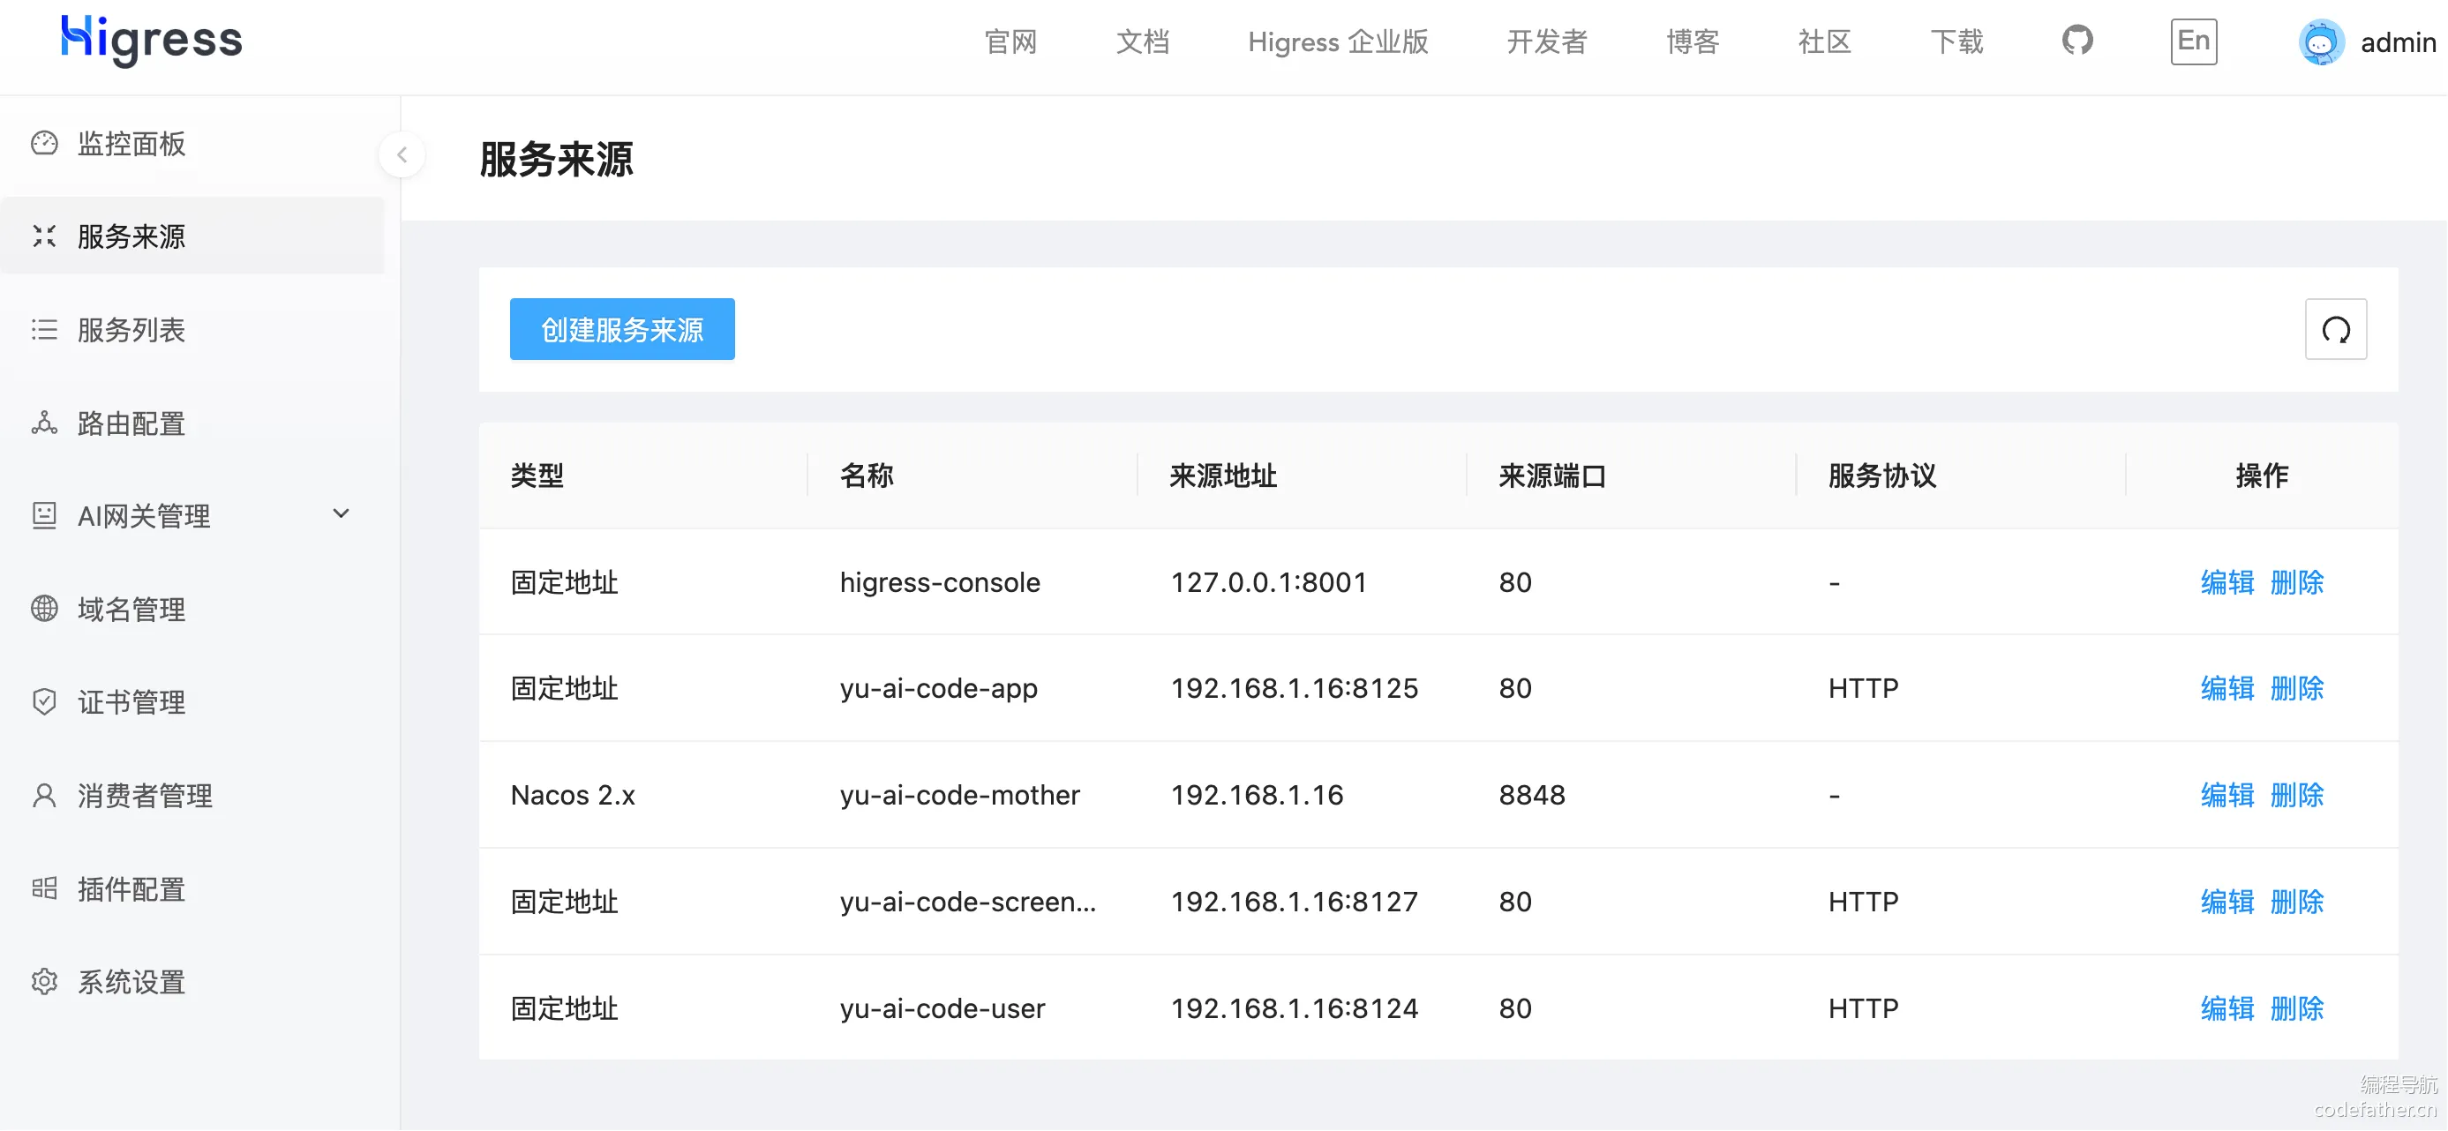
Task: Click the yu-ai-code-mother name cell
Action: [x=960, y=796]
